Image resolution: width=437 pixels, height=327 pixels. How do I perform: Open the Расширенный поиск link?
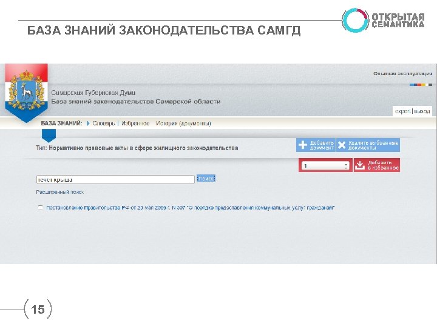point(60,192)
